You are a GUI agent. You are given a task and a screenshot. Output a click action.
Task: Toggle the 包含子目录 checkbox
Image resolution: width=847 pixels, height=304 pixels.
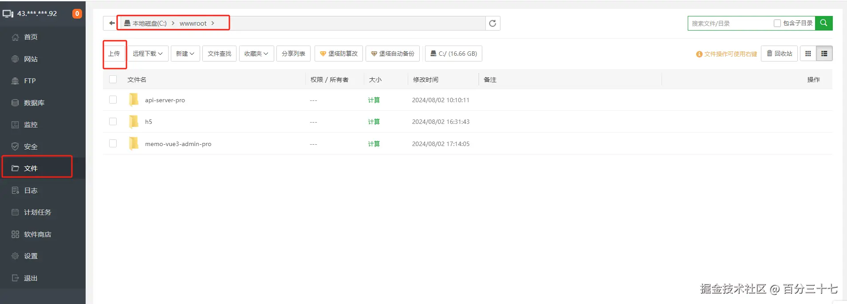pos(777,23)
